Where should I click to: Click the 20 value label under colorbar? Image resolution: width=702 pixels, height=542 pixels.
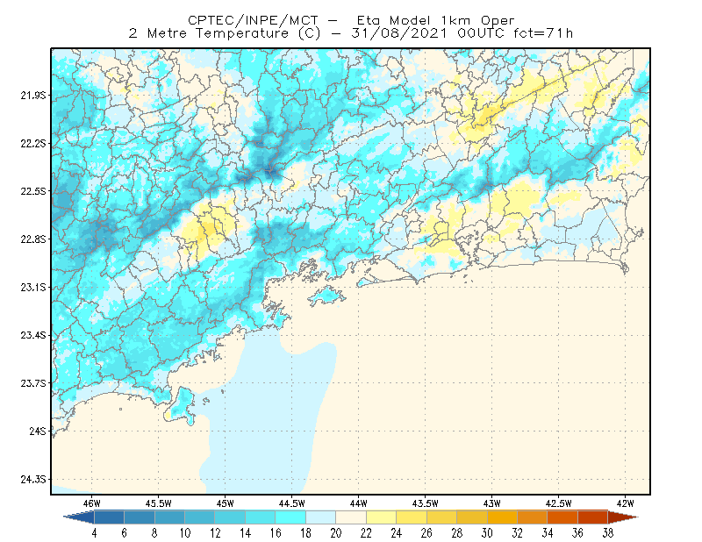pos(336,533)
